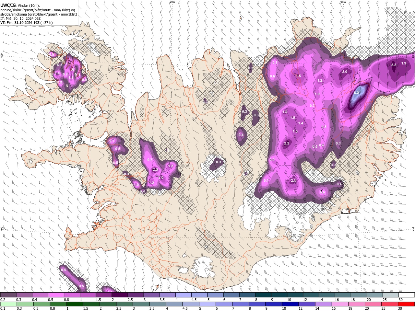The width and height of the screenshot is (415, 311).
Task: Pick light grey snow swatch between 25 and 30
Action: 391,295
